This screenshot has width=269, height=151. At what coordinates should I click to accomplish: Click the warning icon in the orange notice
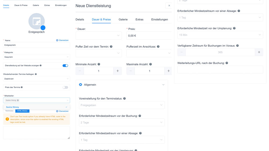[x=7, y=119]
